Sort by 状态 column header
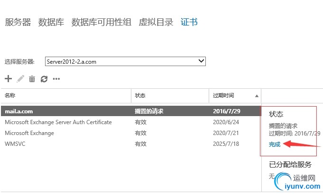The image size is (323, 194). click(170, 95)
